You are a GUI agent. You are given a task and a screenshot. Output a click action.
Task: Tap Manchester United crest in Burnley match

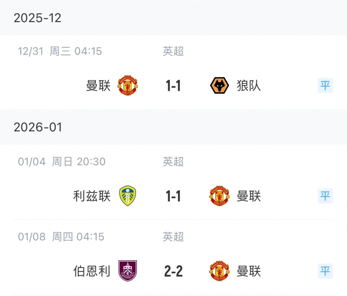tap(219, 271)
